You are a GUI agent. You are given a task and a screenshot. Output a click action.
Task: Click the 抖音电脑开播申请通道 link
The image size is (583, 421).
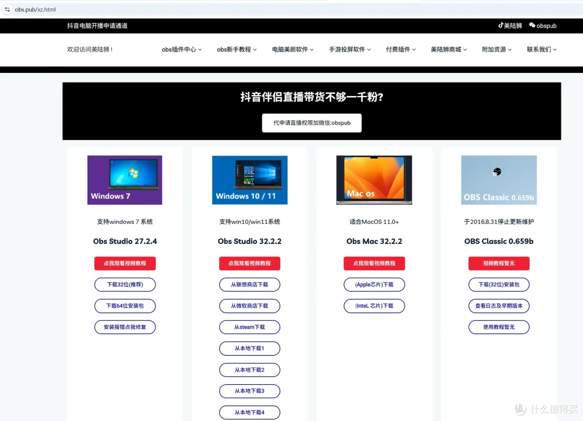[97, 26]
